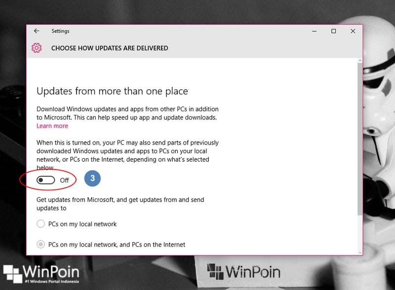This screenshot has height=290, width=395.
Task: Click the "Download Windows updates and apps" description paragraph
Action: pos(127,113)
